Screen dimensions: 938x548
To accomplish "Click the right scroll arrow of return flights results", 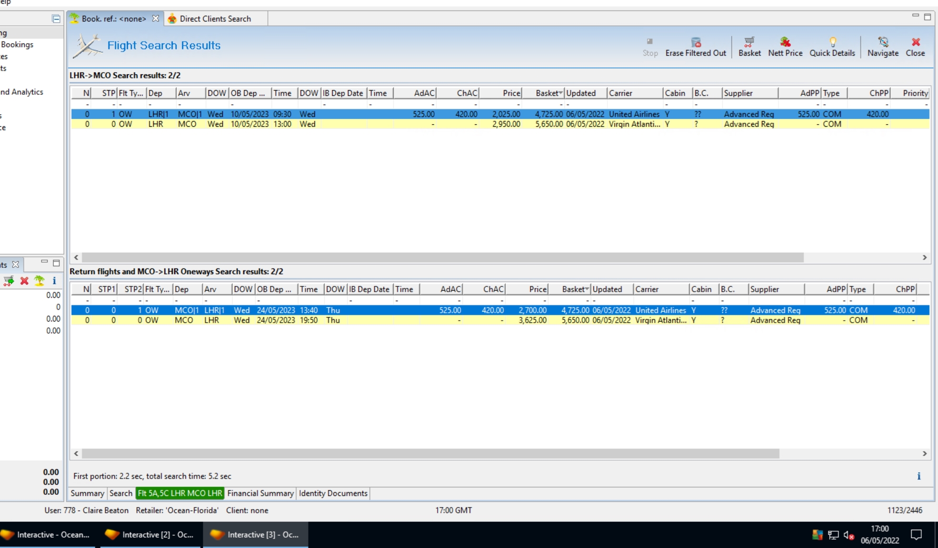I will (x=924, y=454).
